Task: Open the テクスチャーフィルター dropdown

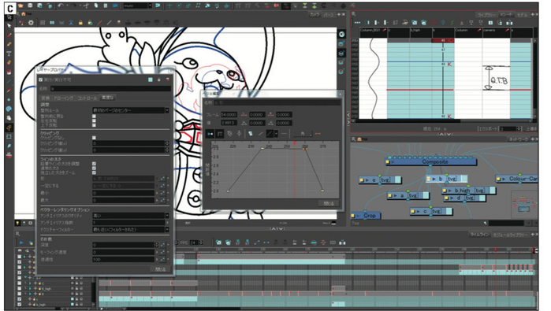Action: [x=166, y=230]
